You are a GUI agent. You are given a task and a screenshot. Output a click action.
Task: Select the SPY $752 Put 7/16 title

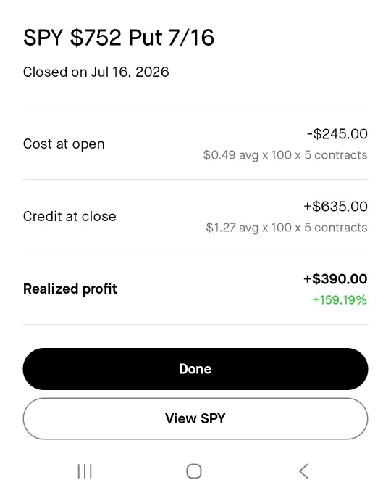119,38
